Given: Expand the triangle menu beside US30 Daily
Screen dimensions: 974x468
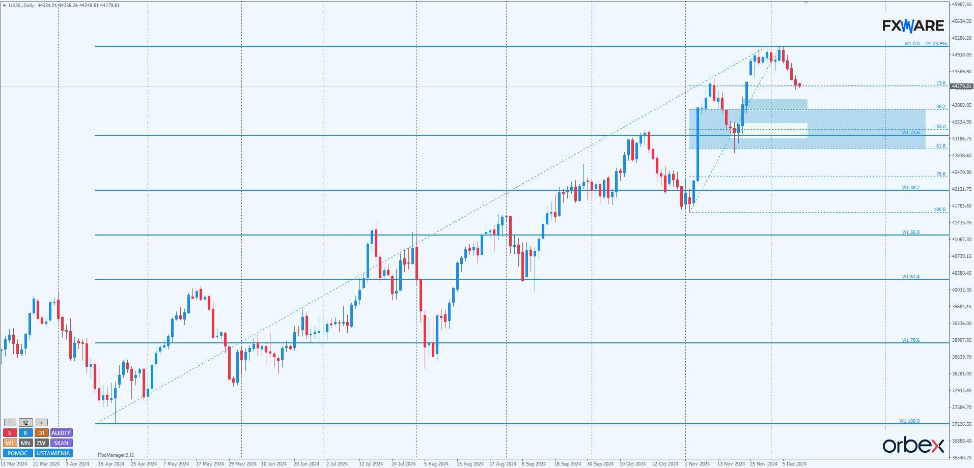Looking at the screenshot, I should [x=5, y=5].
